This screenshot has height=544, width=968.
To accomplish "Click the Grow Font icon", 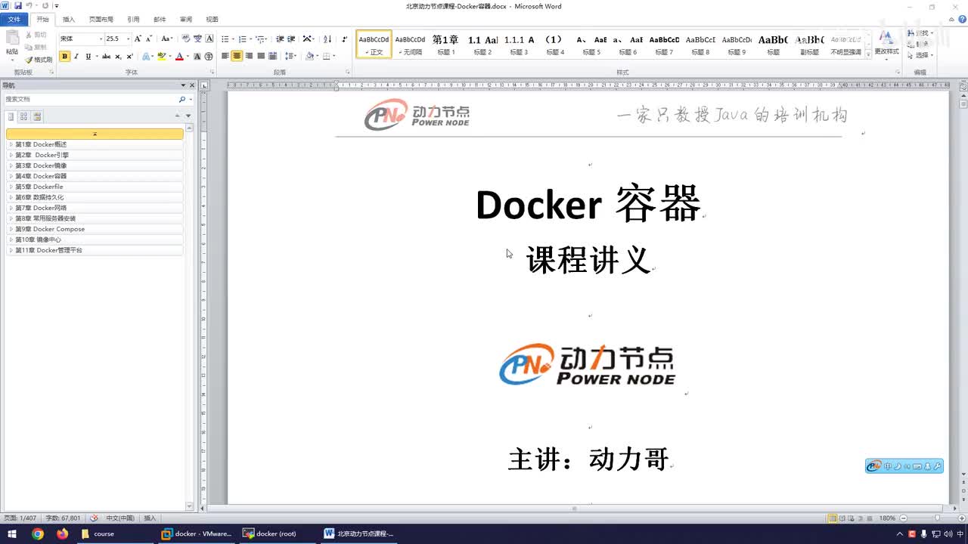I will (138, 39).
